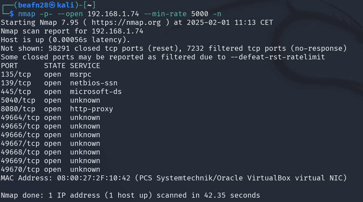Click the Kali skull icon in the prompt
Screen dimensions: 363x202
coord(52,5)
